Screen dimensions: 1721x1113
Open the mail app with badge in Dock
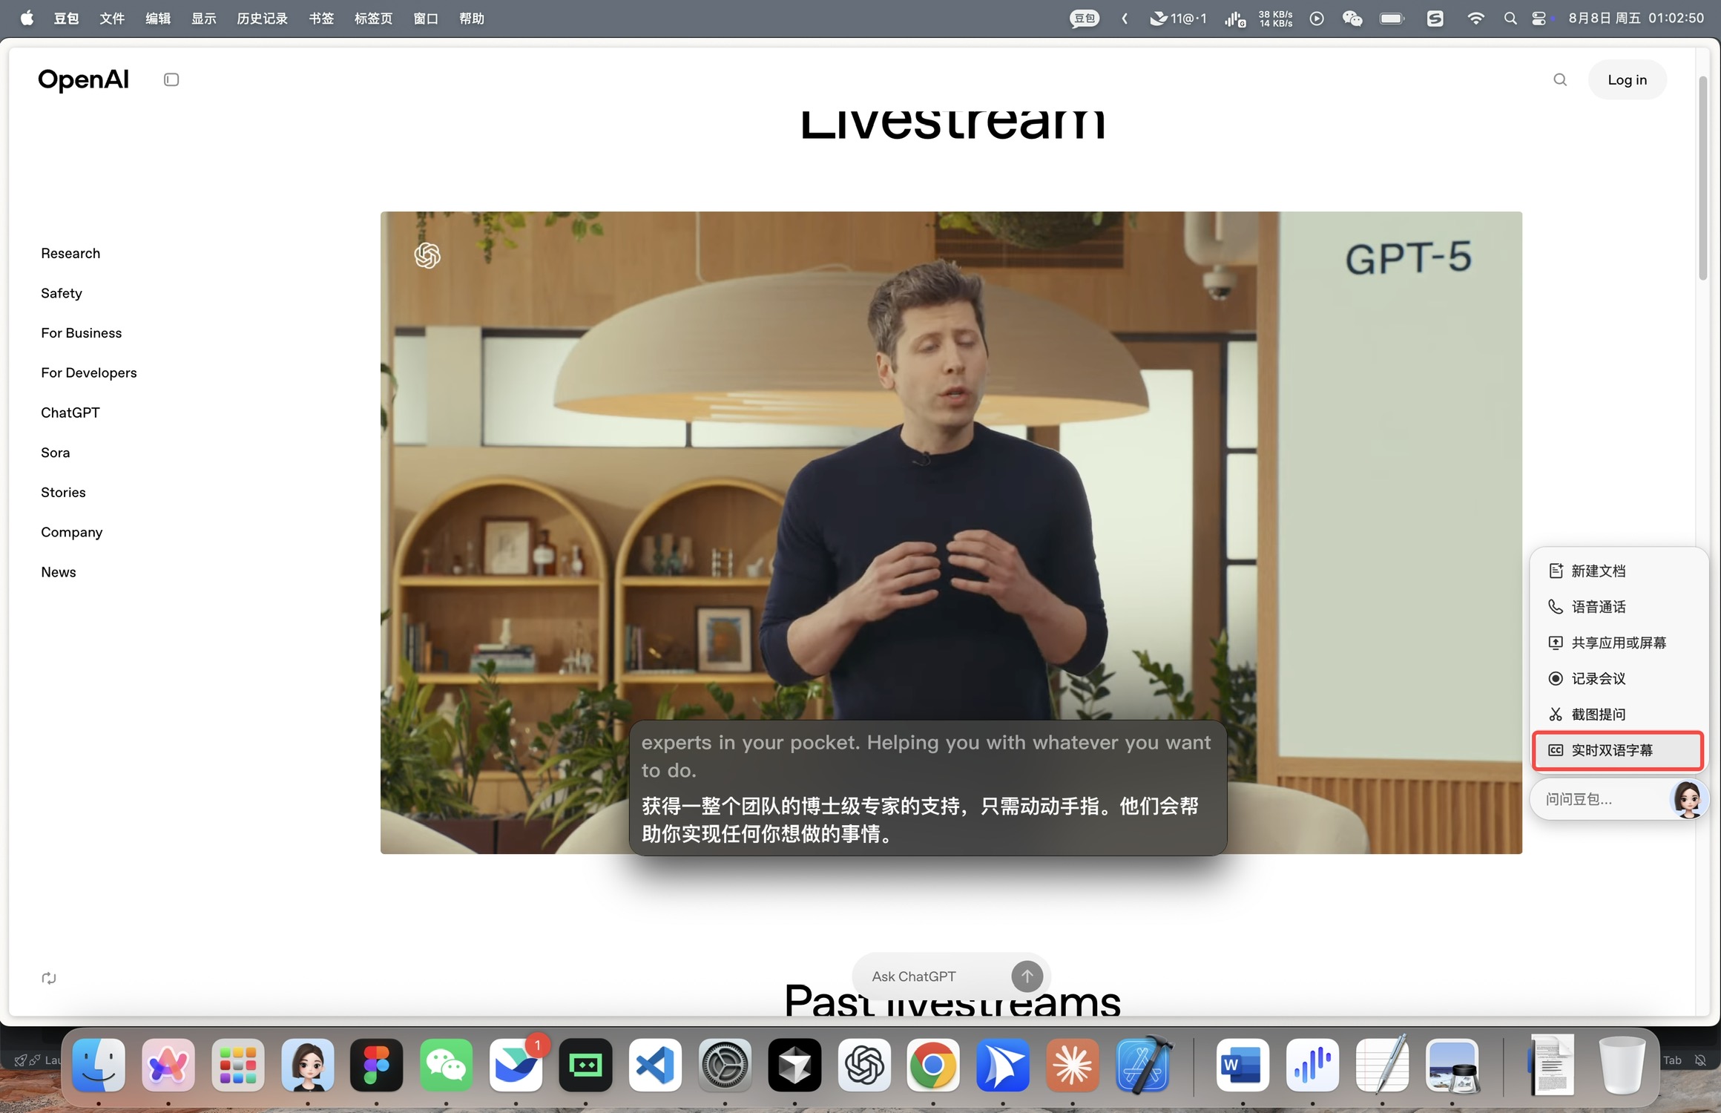click(516, 1066)
